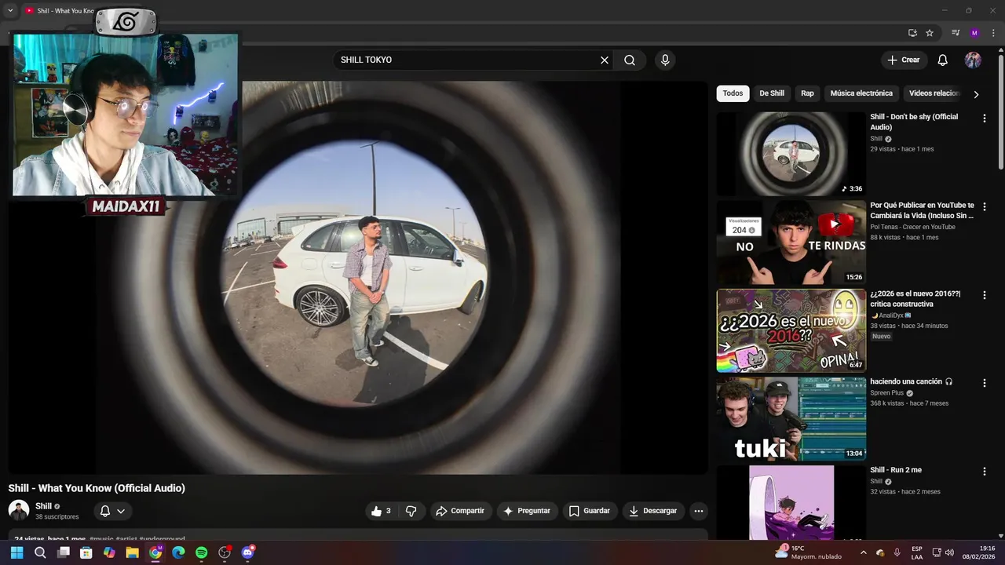The height and width of the screenshot is (565, 1005).
Task: Click the magnifier search button
Action: coord(630,60)
